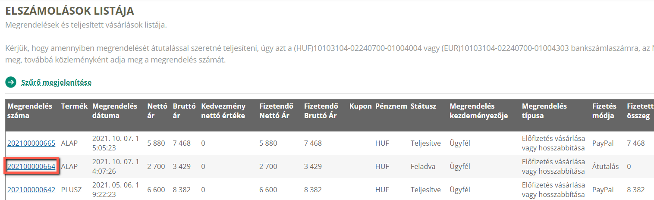Click the Megrendelés száma column header
The width and height of the screenshot is (654, 200).
(x=30, y=111)
